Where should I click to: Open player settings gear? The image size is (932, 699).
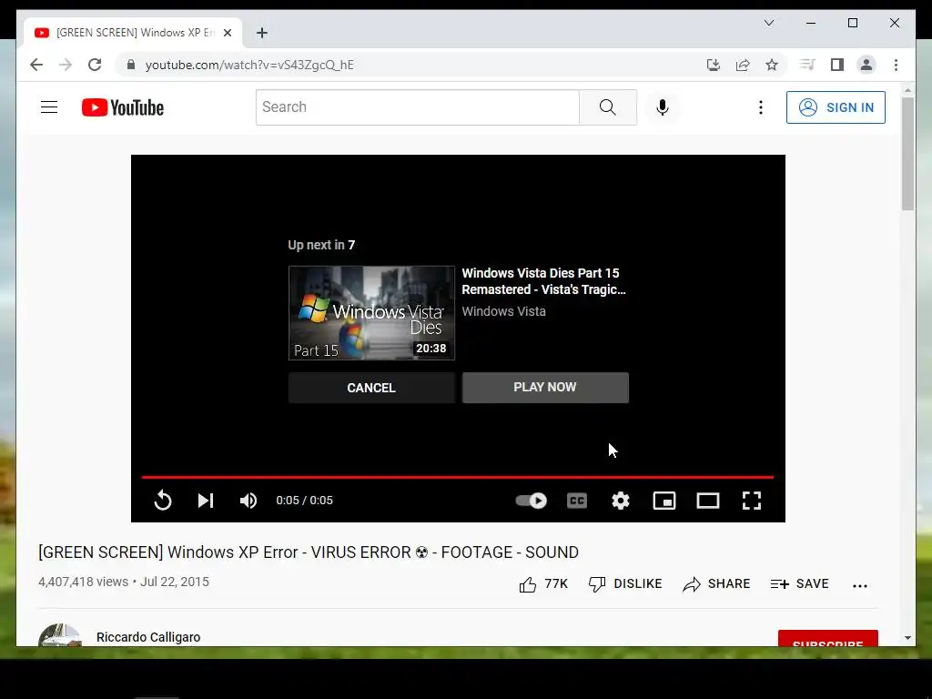point(621,501)
